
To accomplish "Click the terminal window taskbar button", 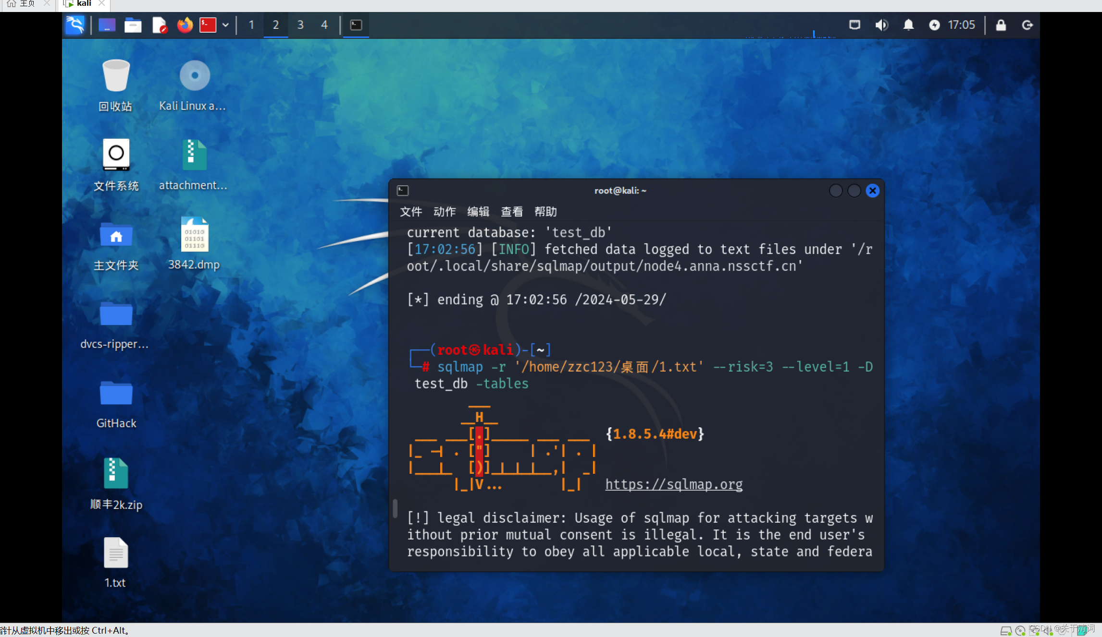I will (356, 25).
